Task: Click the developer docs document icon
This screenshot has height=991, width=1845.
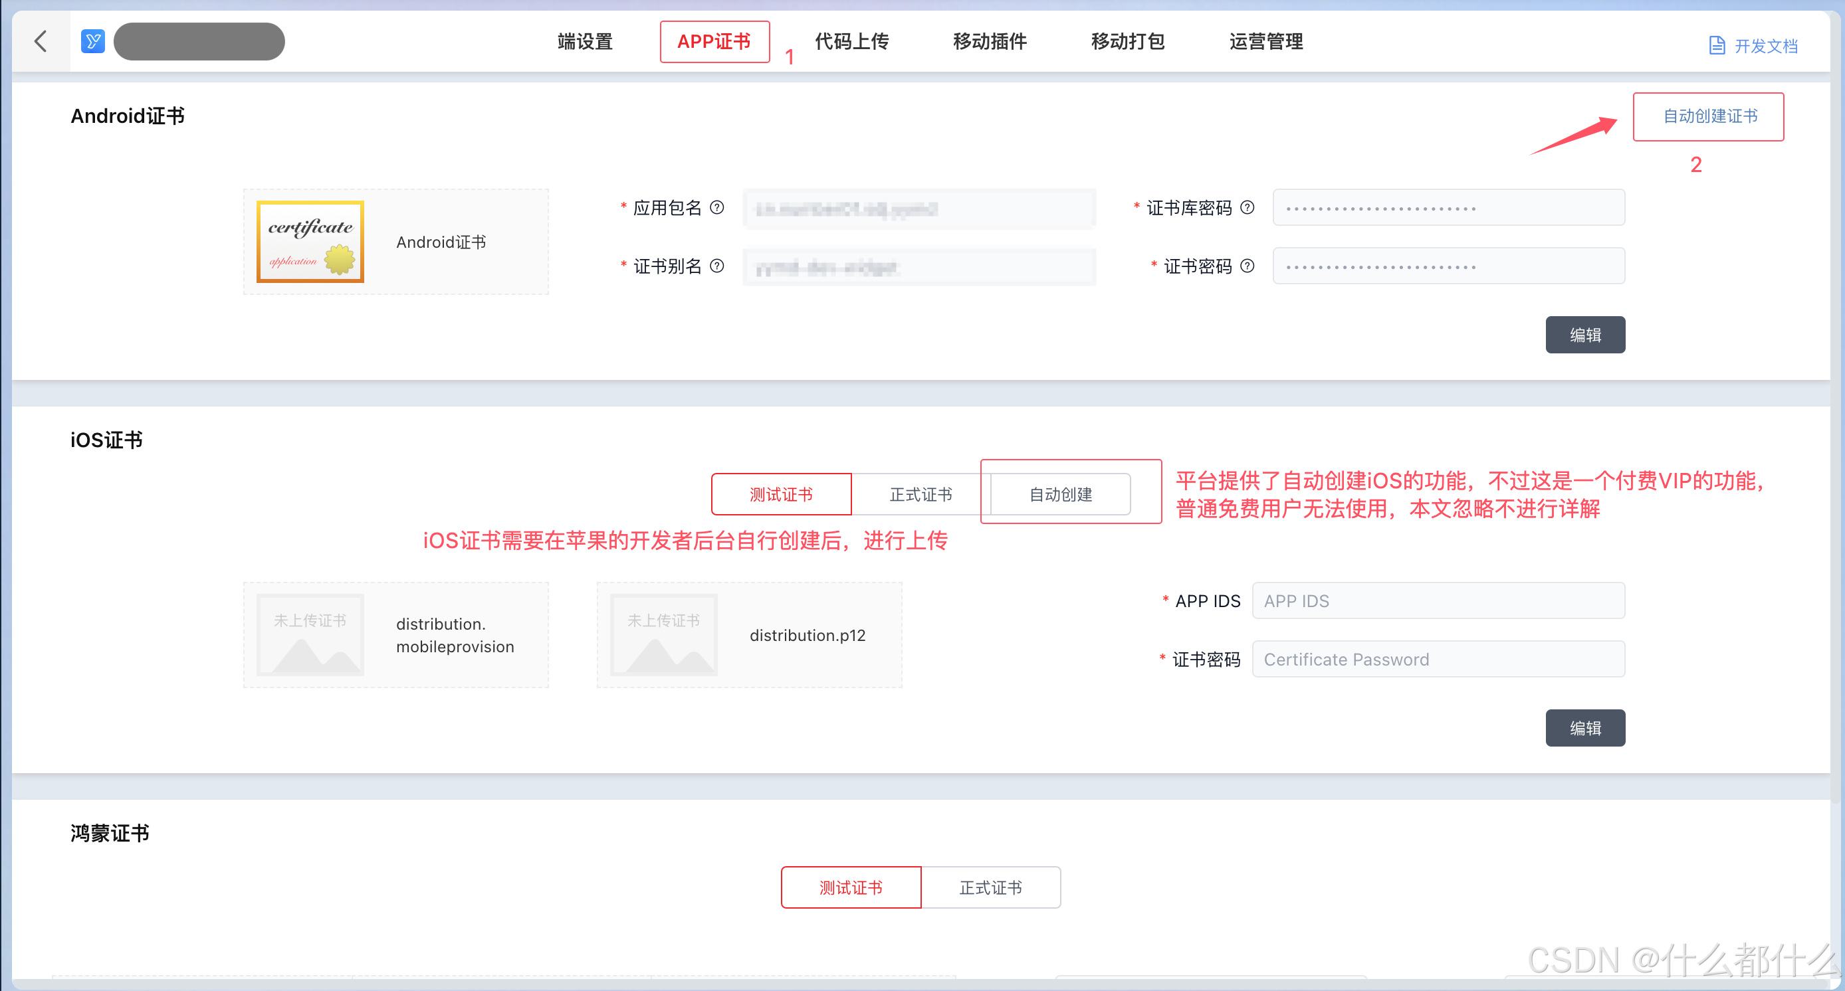Action: (1717, 46)
